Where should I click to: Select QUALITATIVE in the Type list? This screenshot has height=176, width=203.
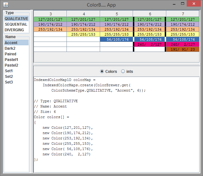16,19
